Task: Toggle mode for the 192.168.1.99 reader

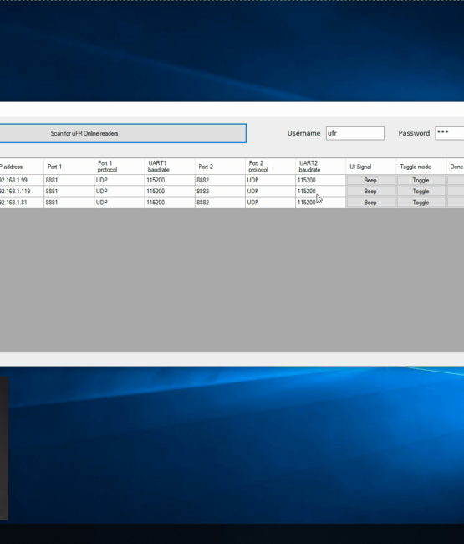Action: tap(421, 180)
